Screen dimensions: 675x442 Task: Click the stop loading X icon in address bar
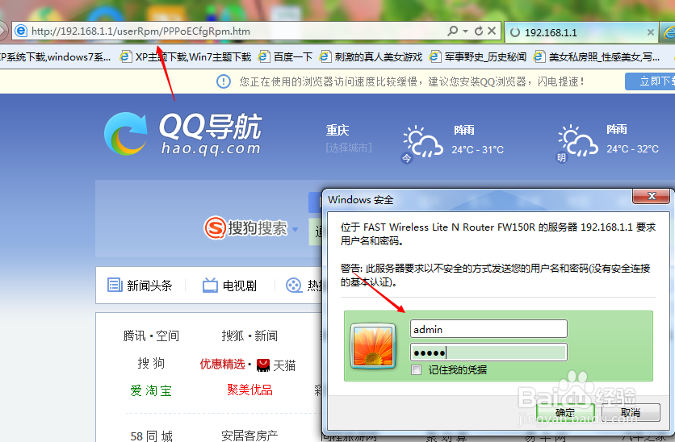coord(492,31)
